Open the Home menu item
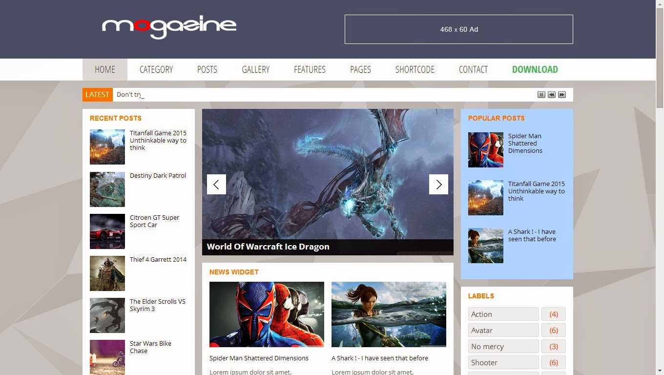This screenshot has width=664, height=375. (105, 69)
